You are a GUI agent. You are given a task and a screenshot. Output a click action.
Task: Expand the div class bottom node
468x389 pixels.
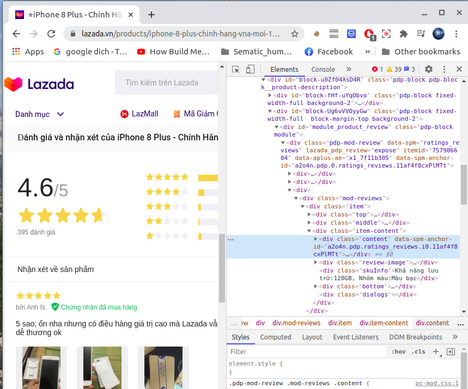pyautogui.click(x=316, y=286)
